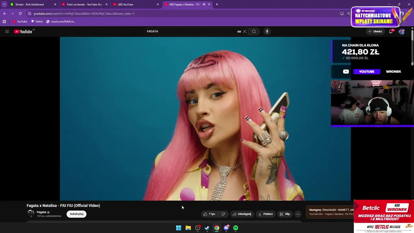Open Fagata channel avatar
This screenshot has height=233, width=414.
click(31, 214)
